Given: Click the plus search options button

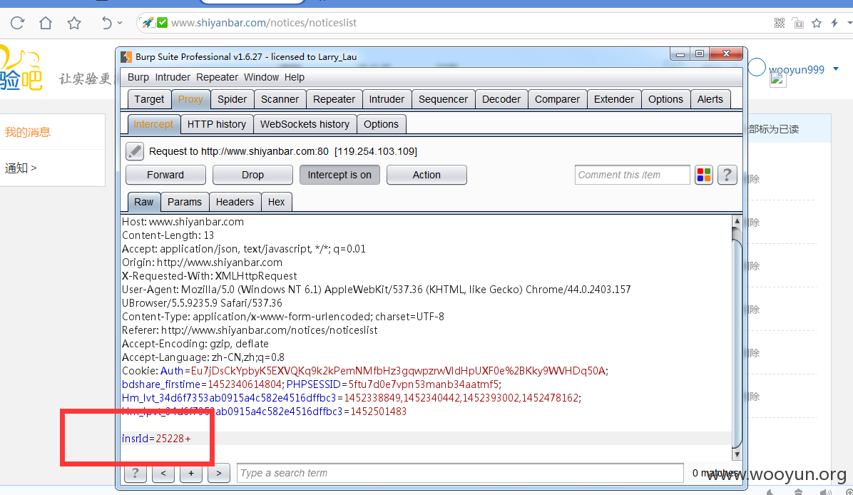Looking at the screenshot, I should point(191,473).
